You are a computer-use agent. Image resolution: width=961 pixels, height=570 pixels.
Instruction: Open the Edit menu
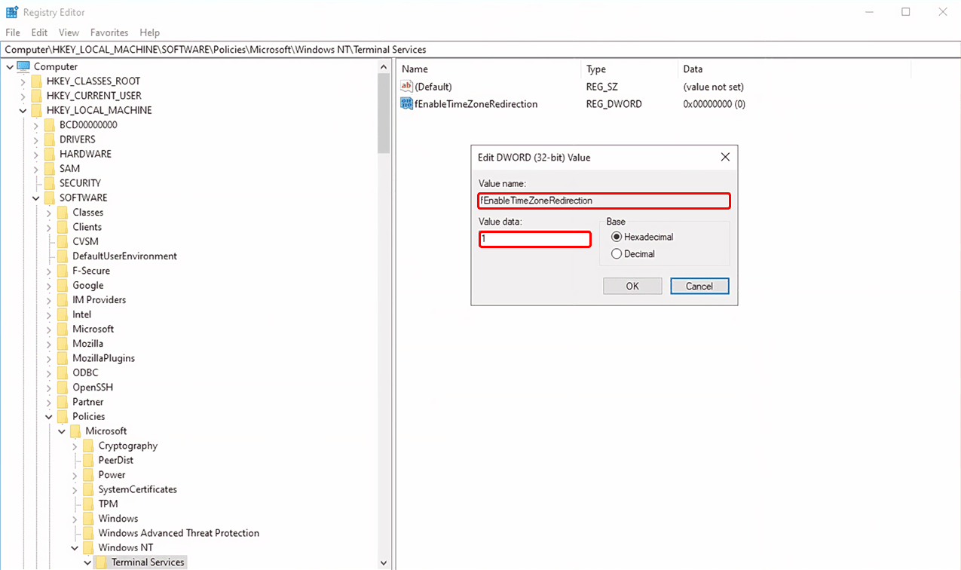tap(39, 32)
